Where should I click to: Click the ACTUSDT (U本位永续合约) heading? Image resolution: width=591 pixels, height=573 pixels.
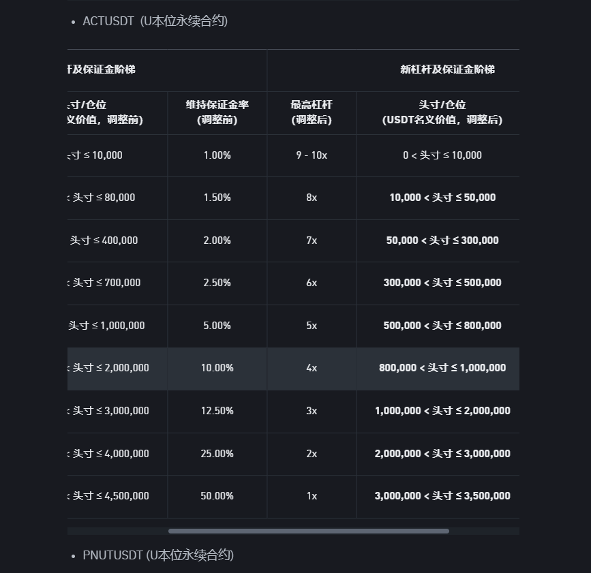155,21
